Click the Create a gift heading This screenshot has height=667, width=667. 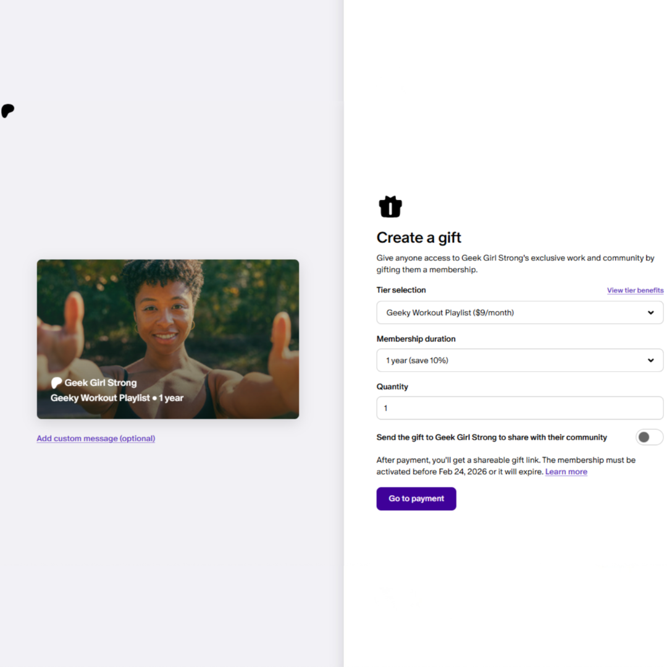point(419,237)
